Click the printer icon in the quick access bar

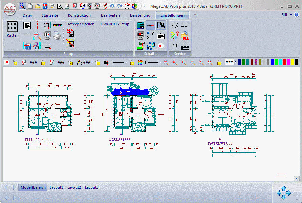click(x=52, y=6)
